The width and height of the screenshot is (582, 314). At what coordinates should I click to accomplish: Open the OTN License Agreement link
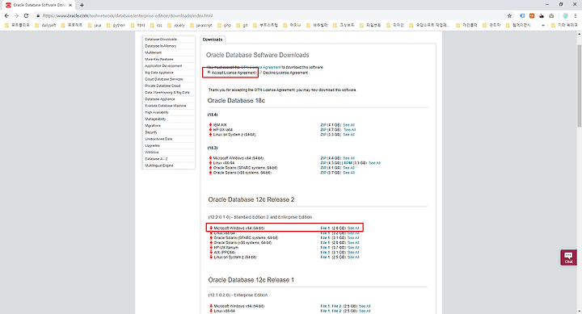[x=260, y=67]
